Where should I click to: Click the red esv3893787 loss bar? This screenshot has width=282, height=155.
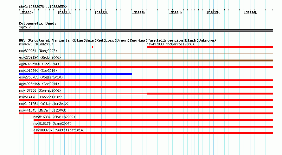point(153,133)
